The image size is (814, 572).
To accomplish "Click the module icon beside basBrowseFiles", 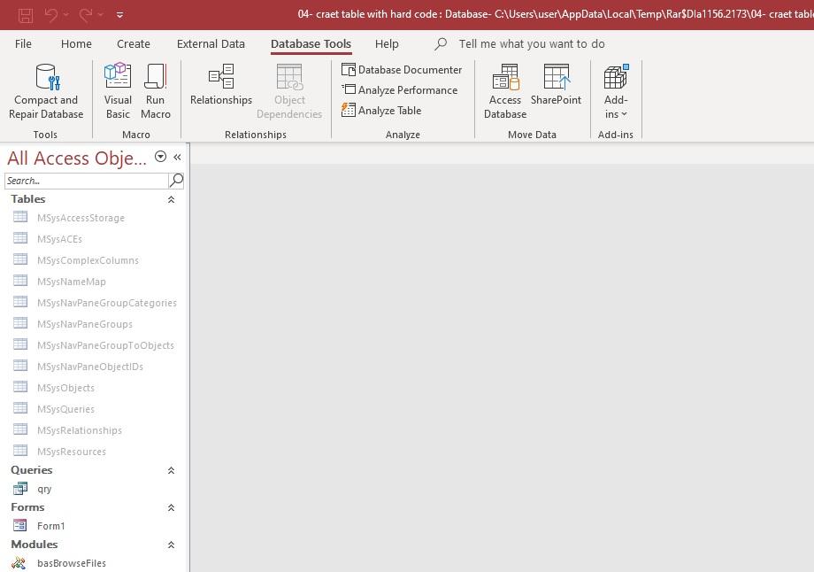I will click(x=19, y=562).
